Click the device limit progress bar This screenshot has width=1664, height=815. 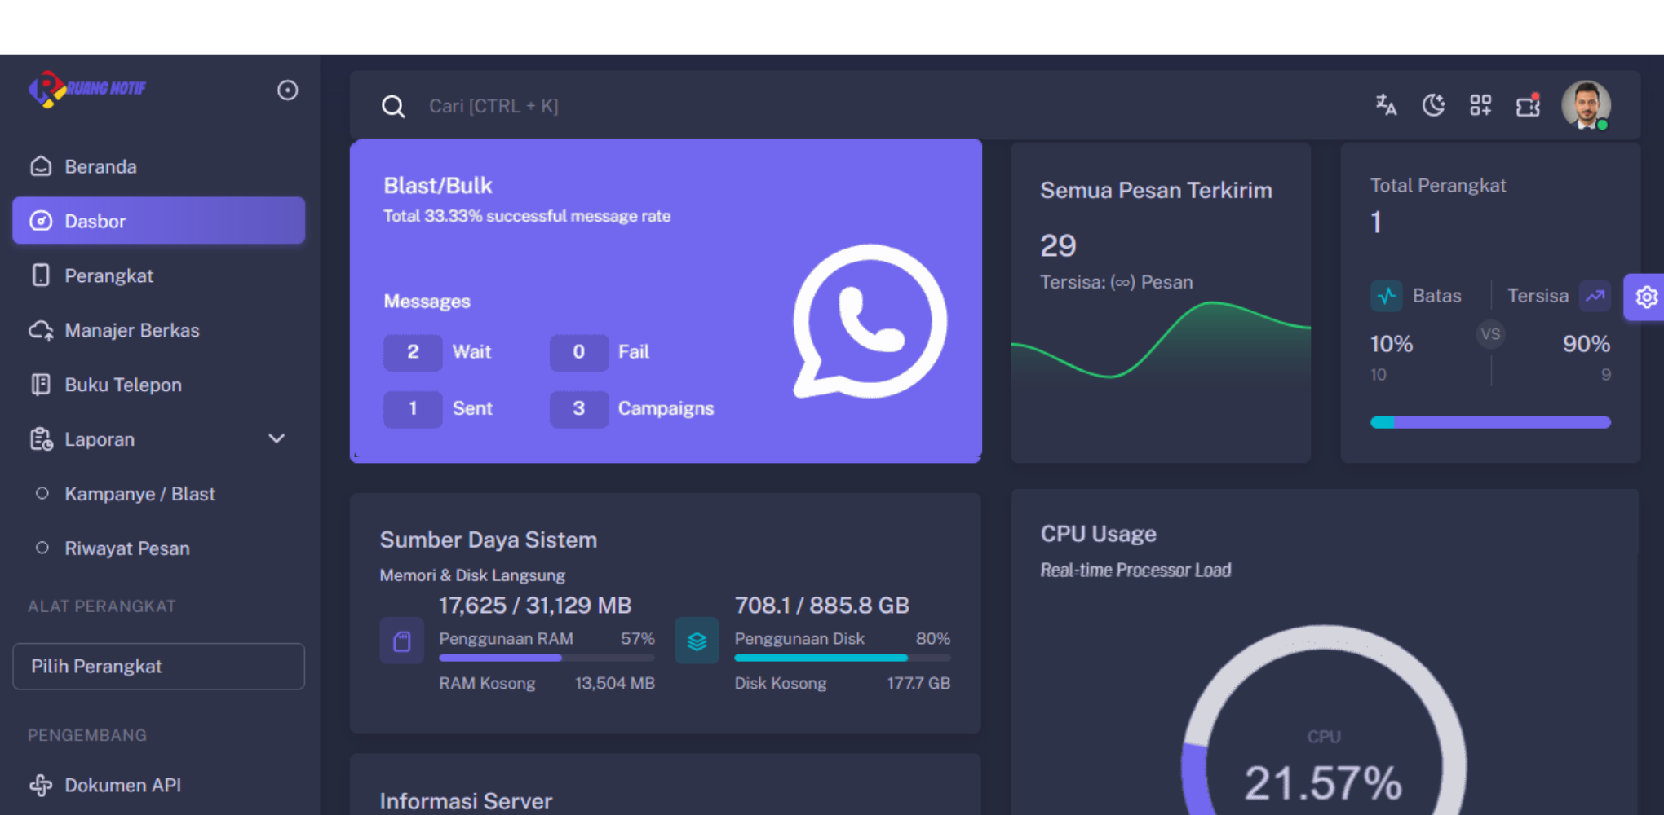1490,422
